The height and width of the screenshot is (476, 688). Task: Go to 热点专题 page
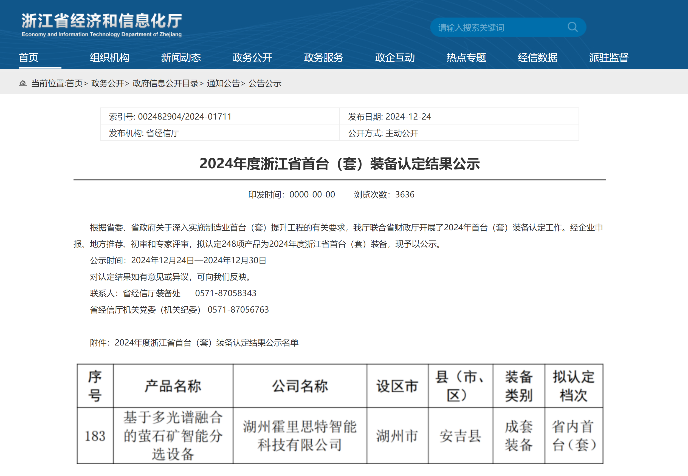click(x=466, y=57)
